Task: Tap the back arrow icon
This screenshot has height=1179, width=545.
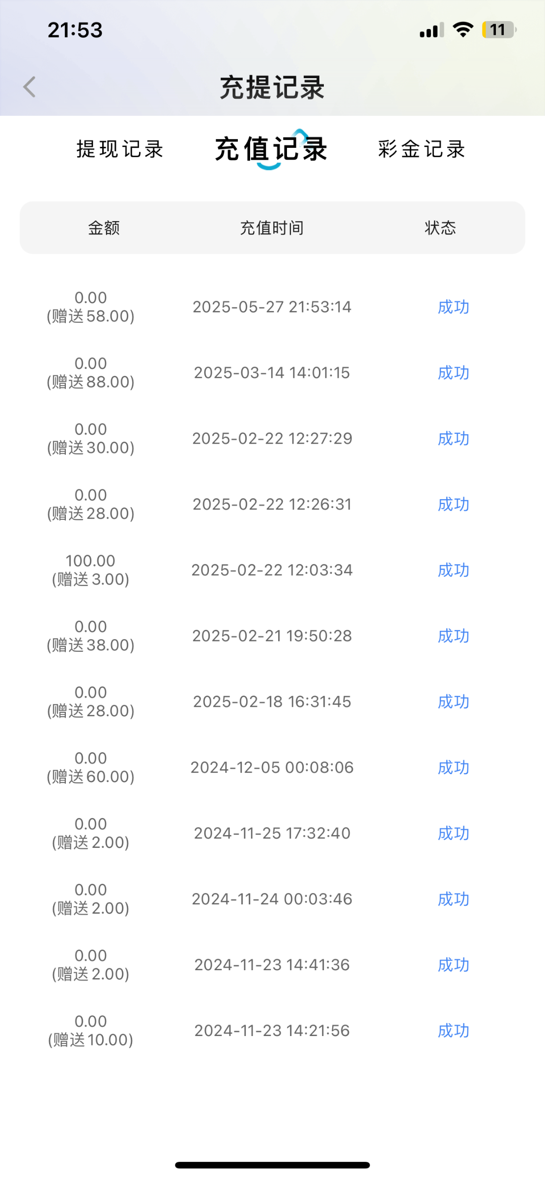Action: (29, 87)
